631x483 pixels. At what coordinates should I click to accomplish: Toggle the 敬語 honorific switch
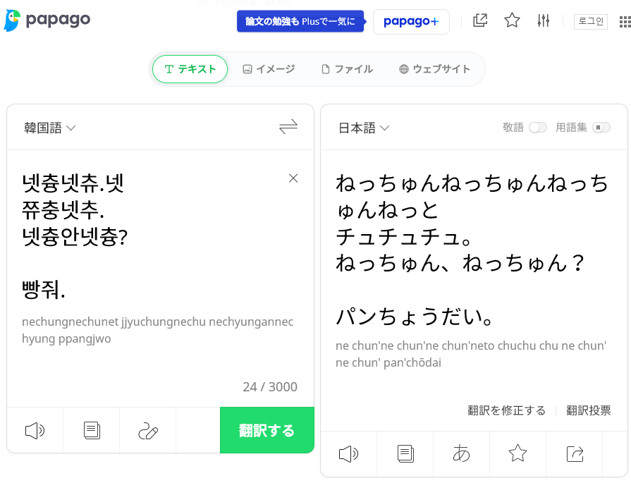pyautogui.click(x=538, y=128)
